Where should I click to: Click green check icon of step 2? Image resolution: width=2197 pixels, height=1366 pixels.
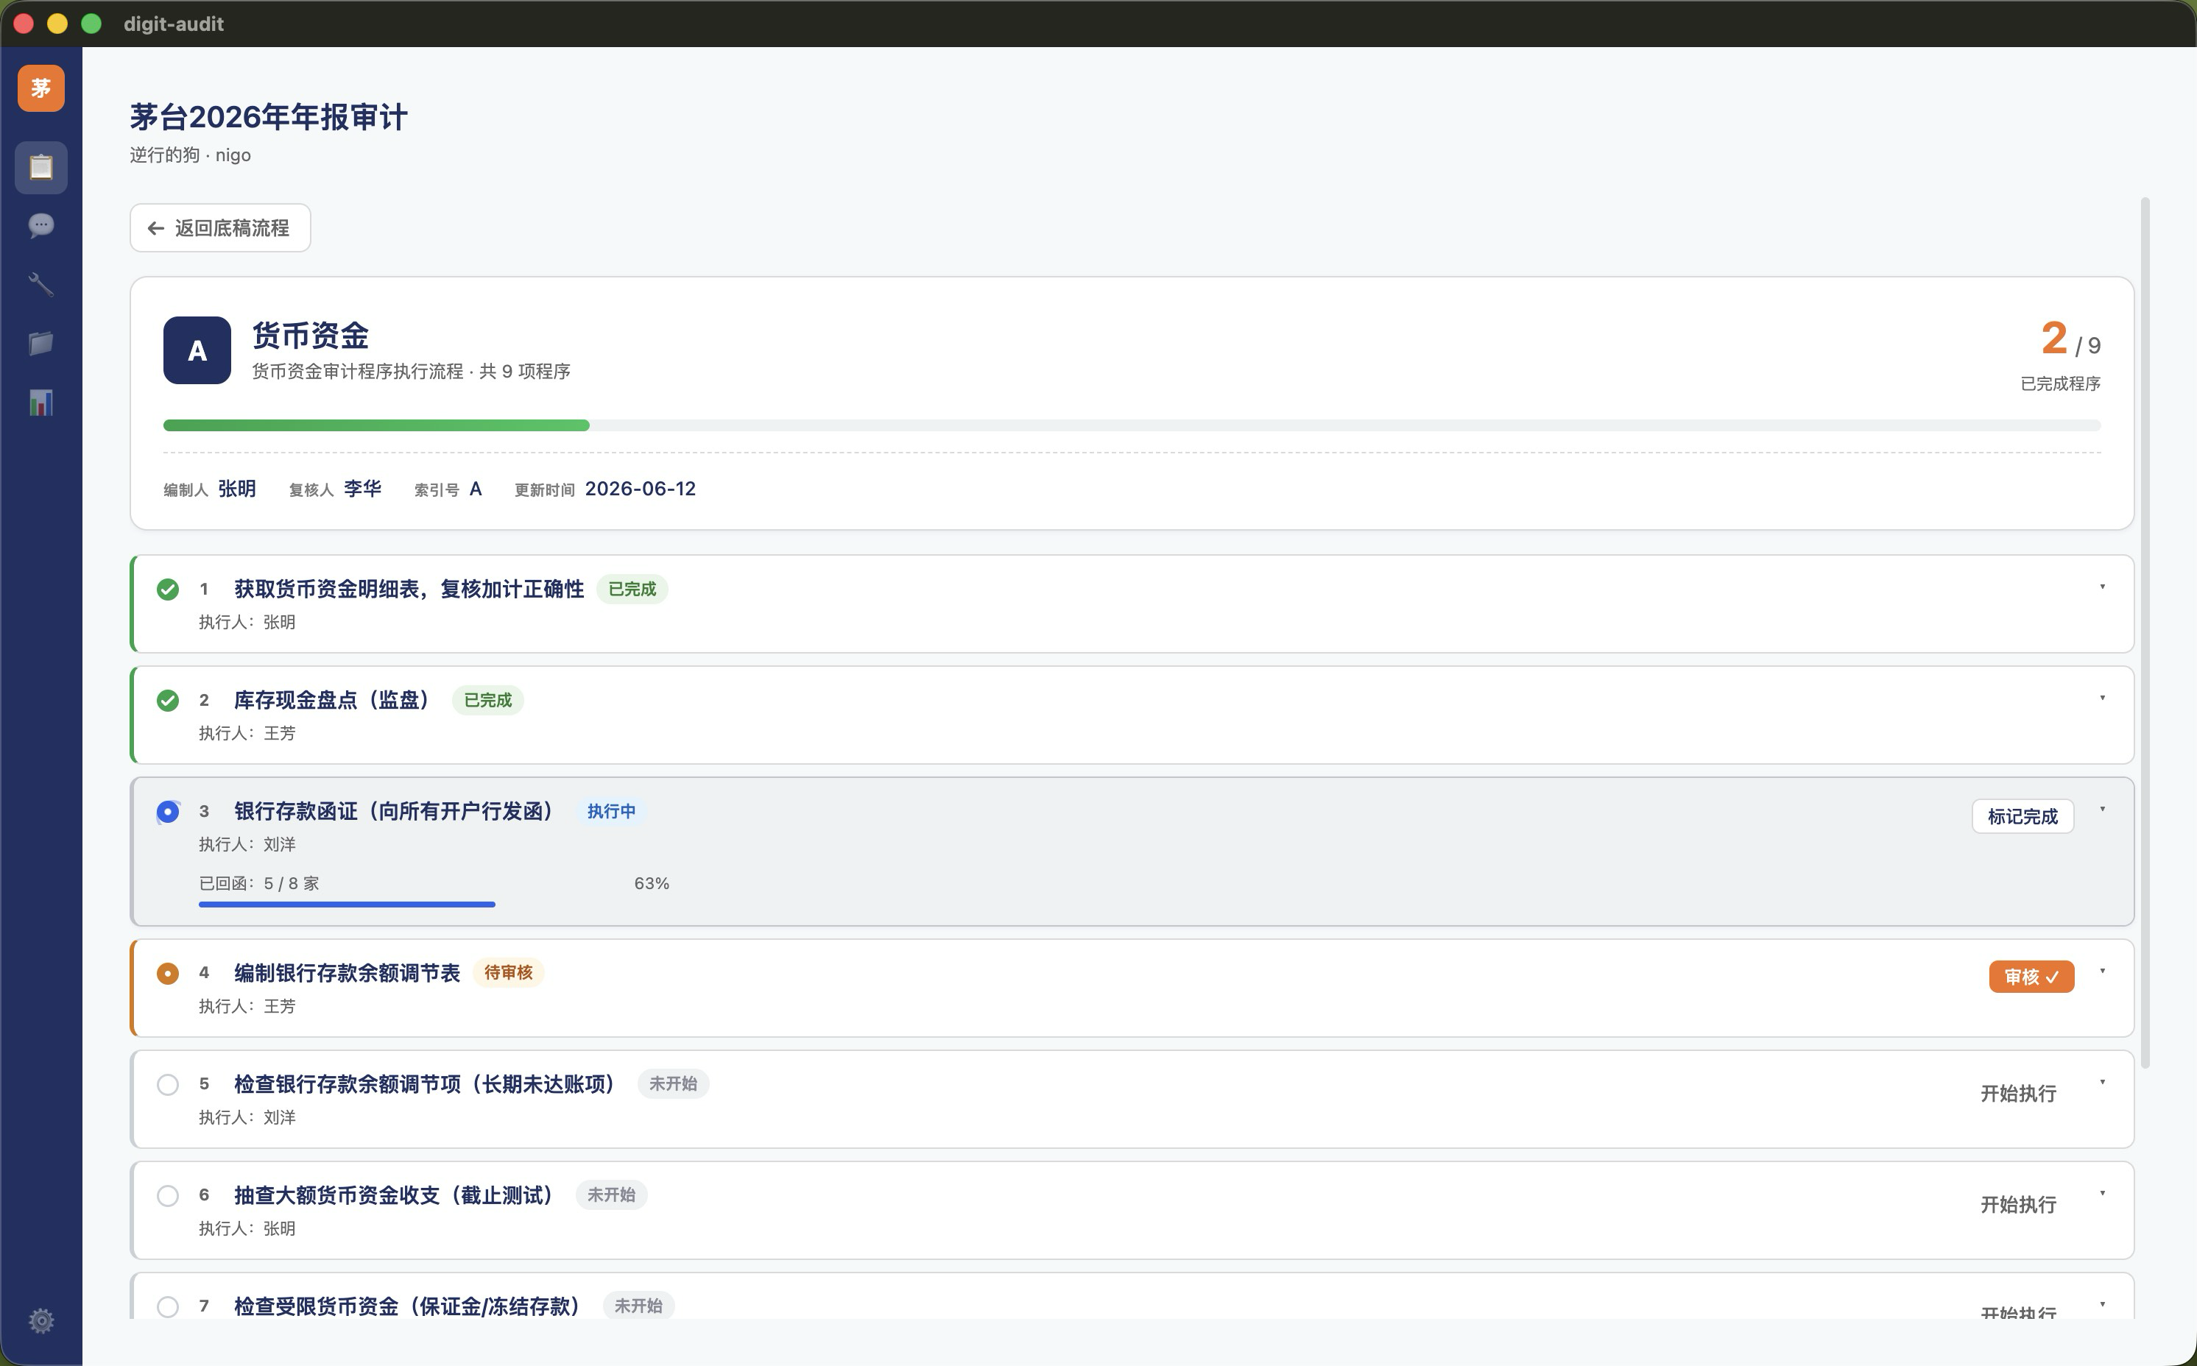tap(167, 701)
